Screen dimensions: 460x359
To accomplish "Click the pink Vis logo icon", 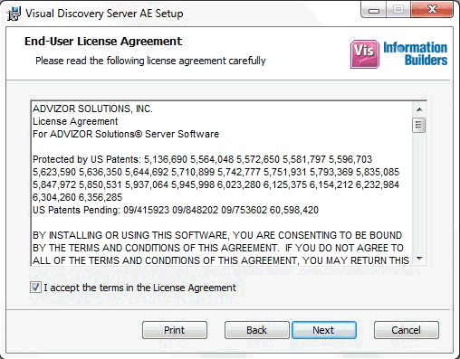I will tap(365, 54).
